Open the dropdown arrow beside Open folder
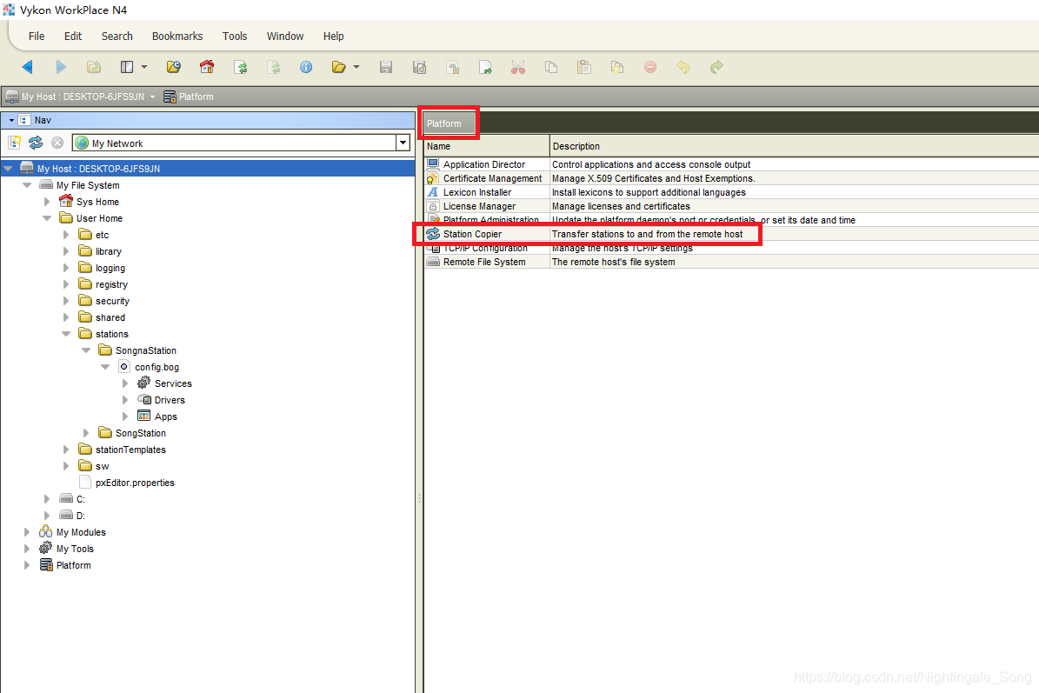Viewport: 1039px width, 693px height. [x=356, y=67]
